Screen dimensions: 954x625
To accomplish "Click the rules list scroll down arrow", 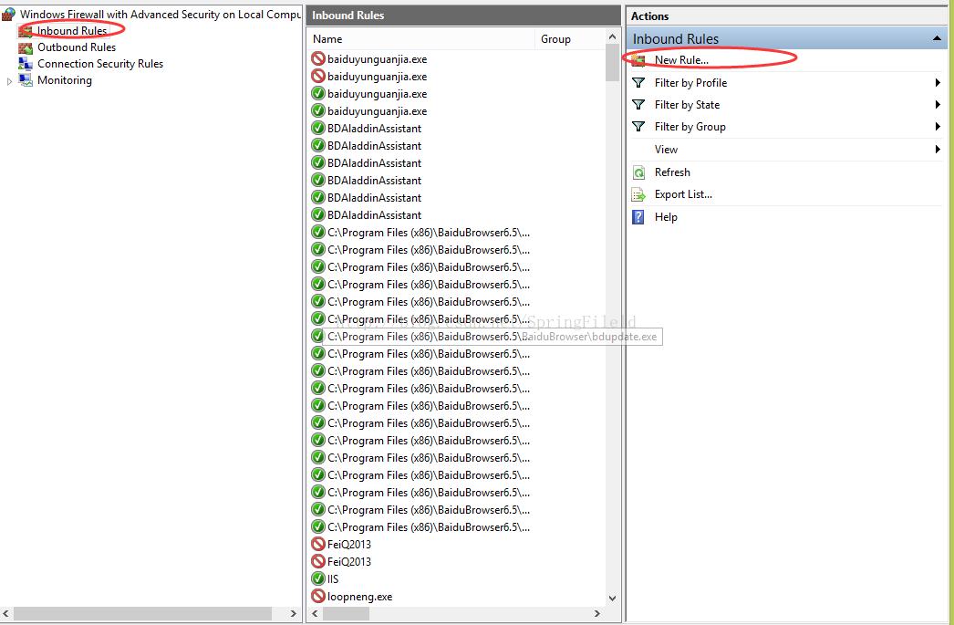I will [612, 599].
